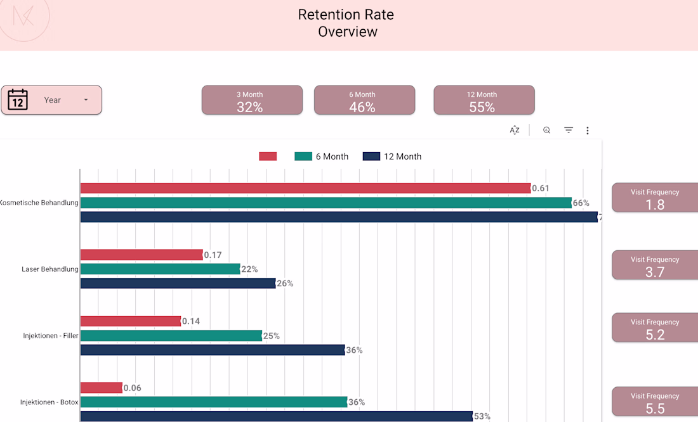
Task: Open the three-dot more options menu
Action: coord(588,131)
